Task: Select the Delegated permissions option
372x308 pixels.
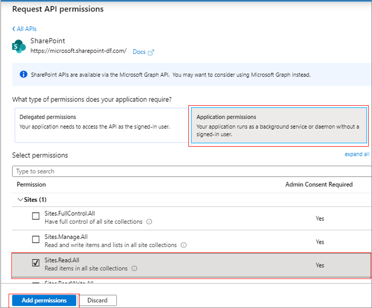Action: pos(102,125)
